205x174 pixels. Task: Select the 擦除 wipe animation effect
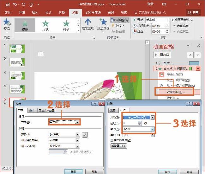(x=25, y=25)
